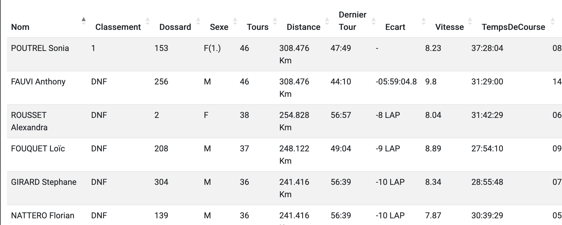Click the sort arrow beside Distance header
Image resolution: width=562 pixels, height=225 pixels.
(327, 21)
